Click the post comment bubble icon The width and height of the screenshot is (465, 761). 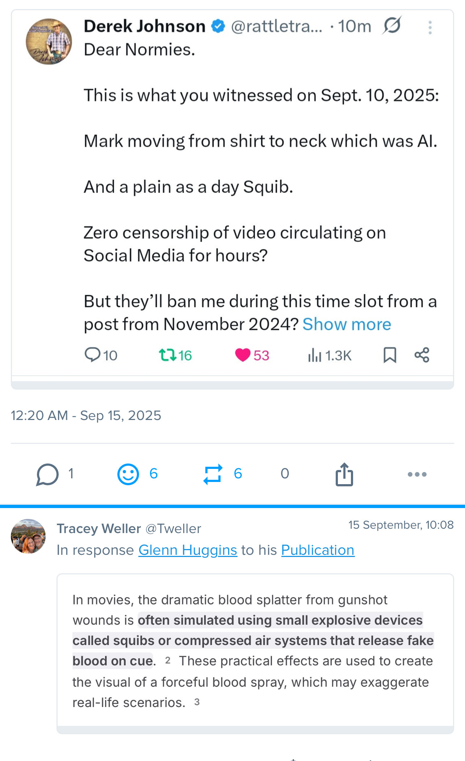pyautogui.click(x=47, y=474)
